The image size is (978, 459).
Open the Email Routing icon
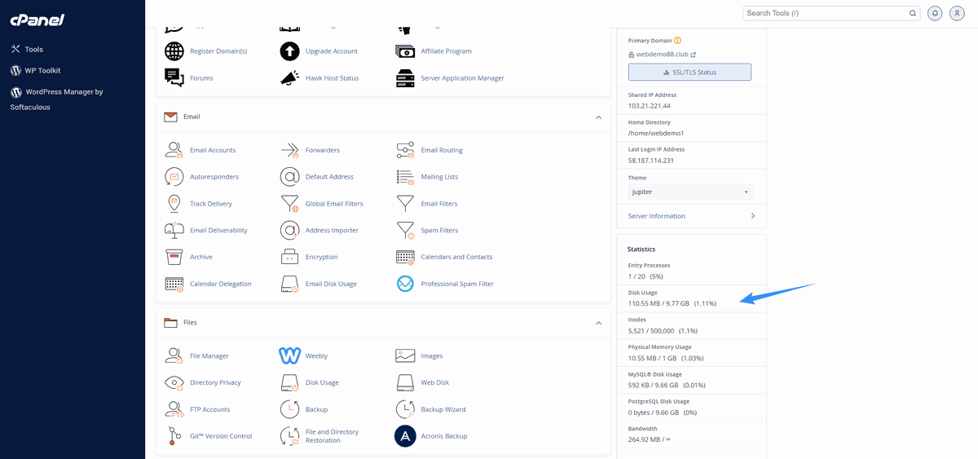click(x=405, y=150)
